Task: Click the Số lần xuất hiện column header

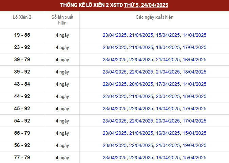Action: coord(62,20)
